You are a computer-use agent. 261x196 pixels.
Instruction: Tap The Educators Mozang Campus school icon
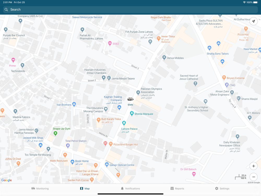click(x=106, y=109)
